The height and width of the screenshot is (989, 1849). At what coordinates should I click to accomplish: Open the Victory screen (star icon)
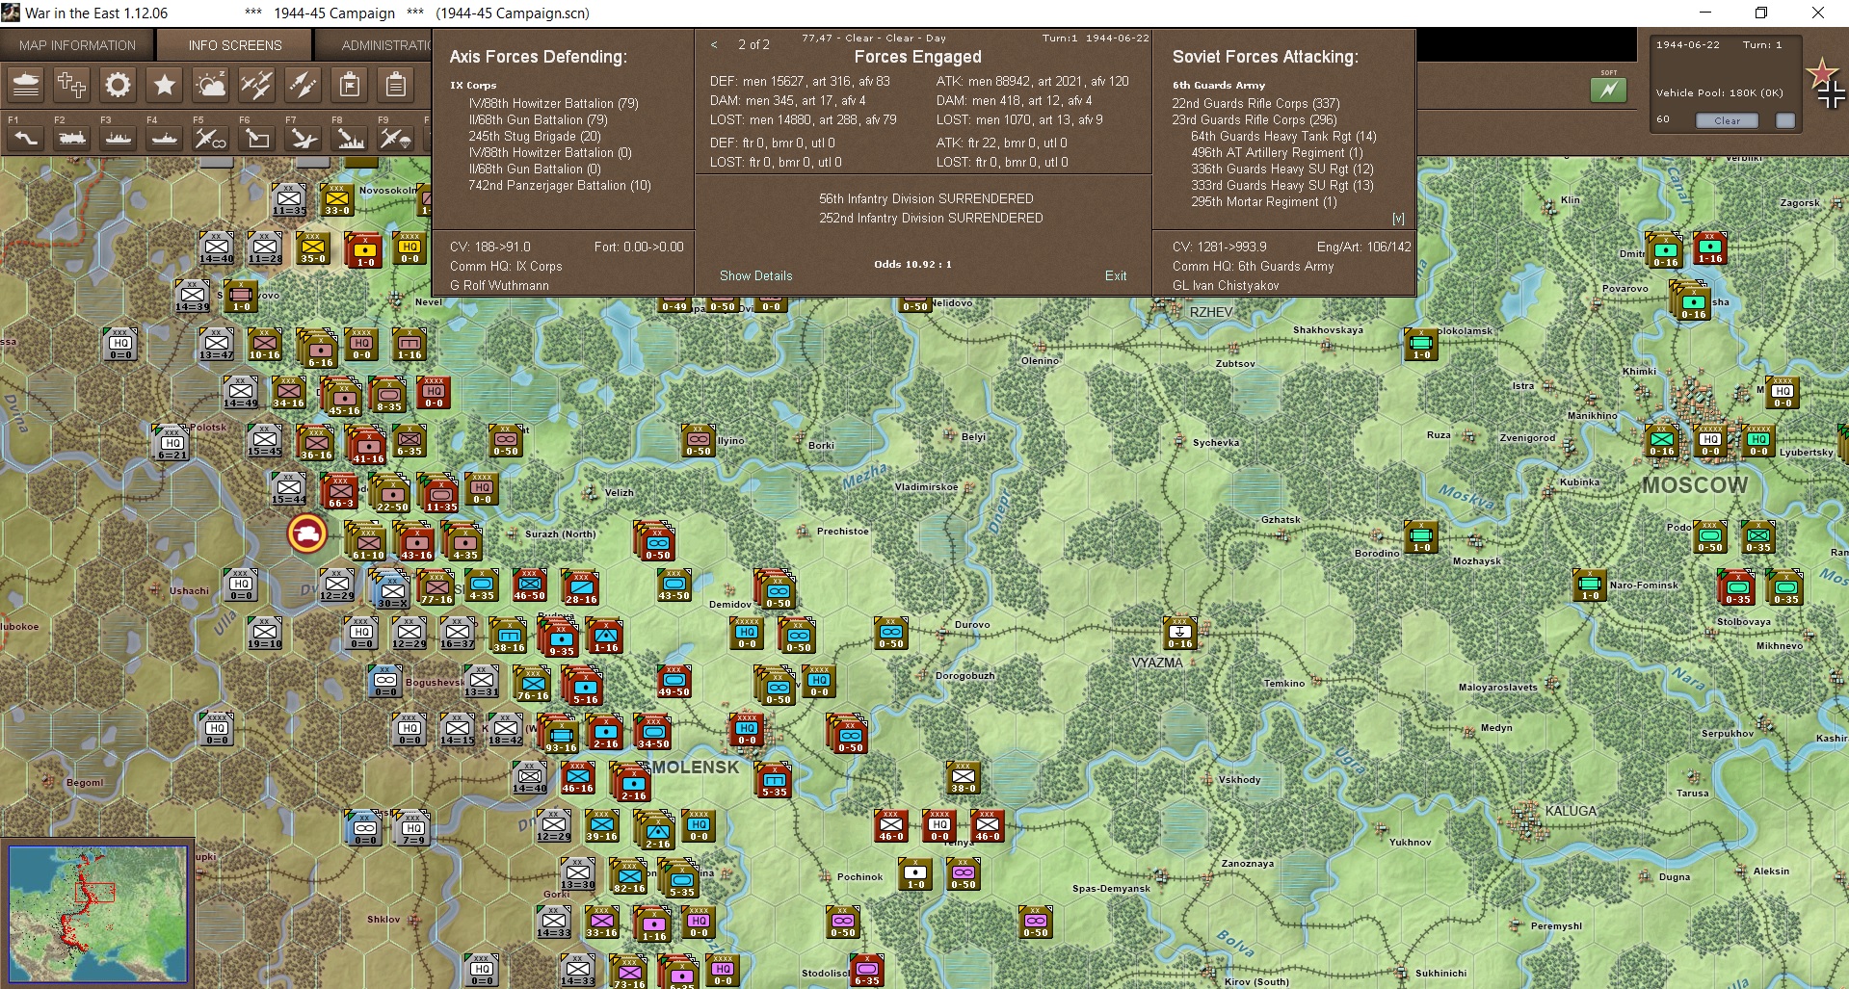[x=165, y=86]
